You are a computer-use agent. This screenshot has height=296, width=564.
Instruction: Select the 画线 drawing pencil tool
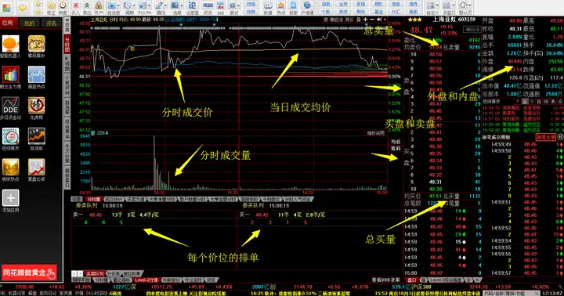pyautogui.click(x=158, y=5)
